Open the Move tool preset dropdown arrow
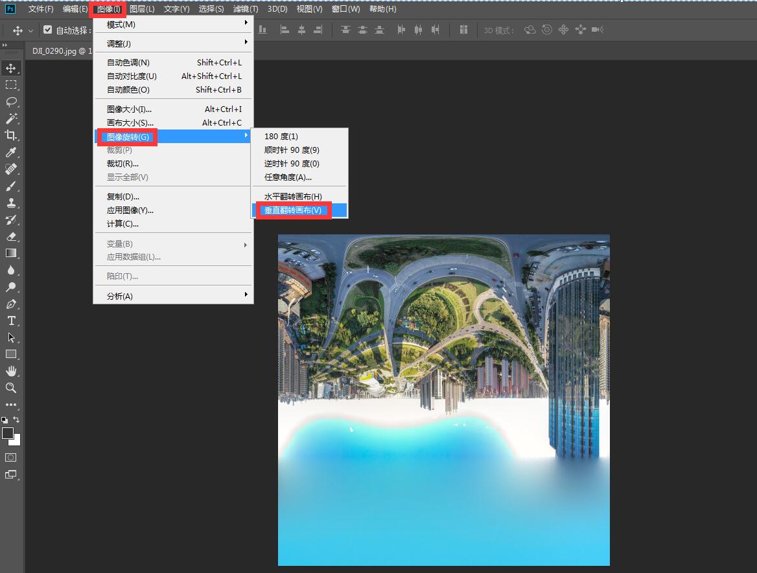The image size is (757, 573). [x=31, y=31]
